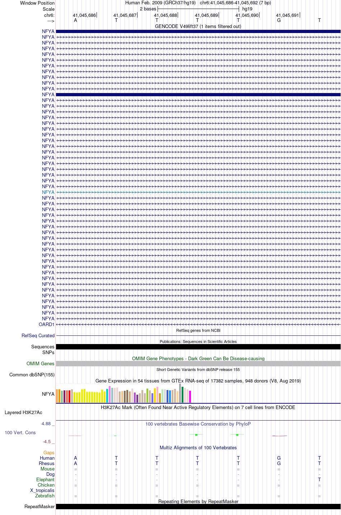Viewport: 341px width, 515px height.
Task: Click the black Sequences publications bar
Action: coord(198,347)
